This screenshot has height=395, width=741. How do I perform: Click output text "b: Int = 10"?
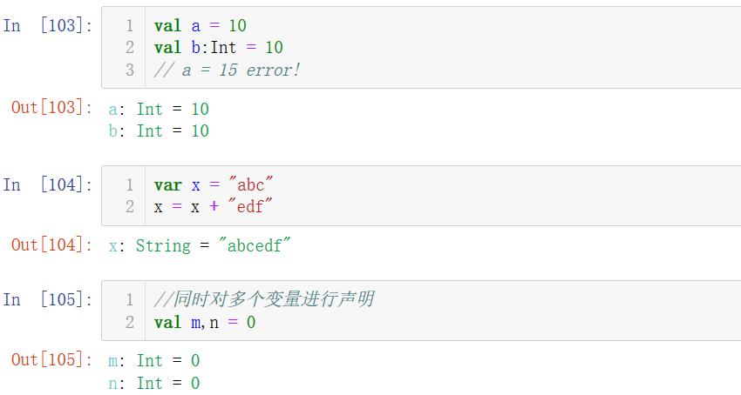159,131
